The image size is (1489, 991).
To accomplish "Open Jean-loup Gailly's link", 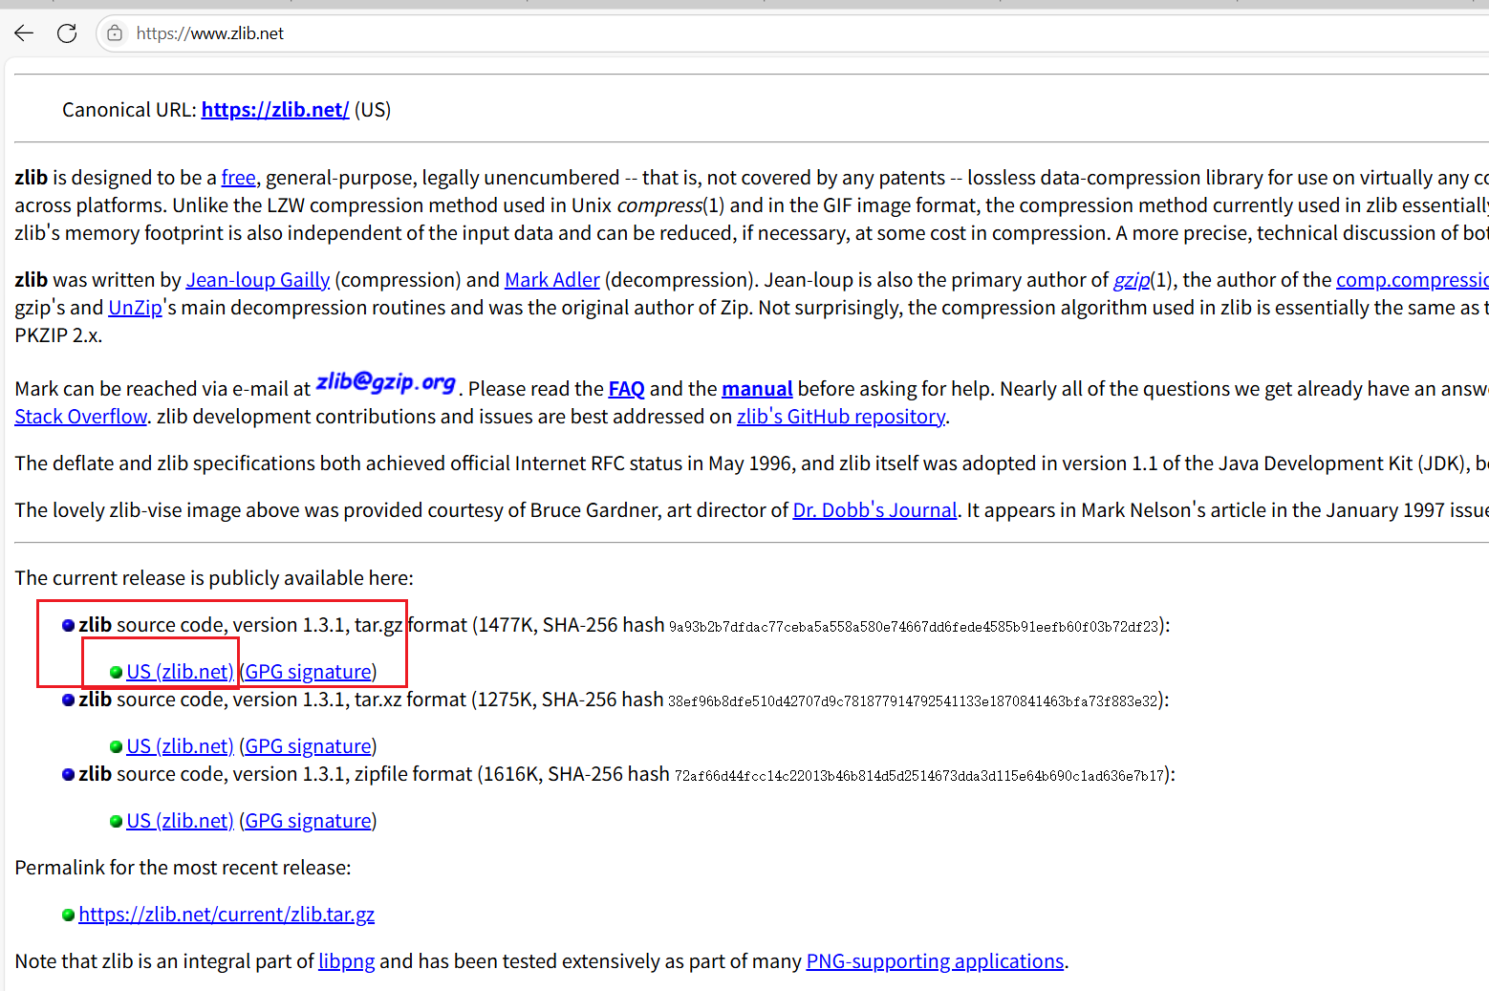I will [258, 280].
